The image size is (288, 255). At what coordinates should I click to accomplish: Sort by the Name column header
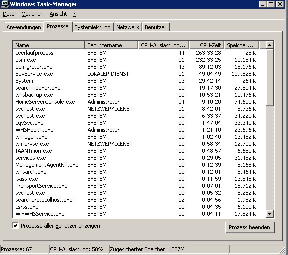[x=48, y=45]
